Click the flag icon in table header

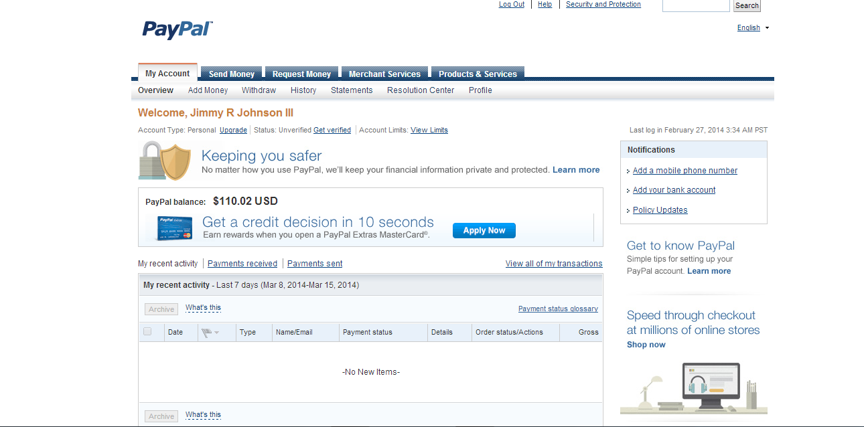pos(206,333)
